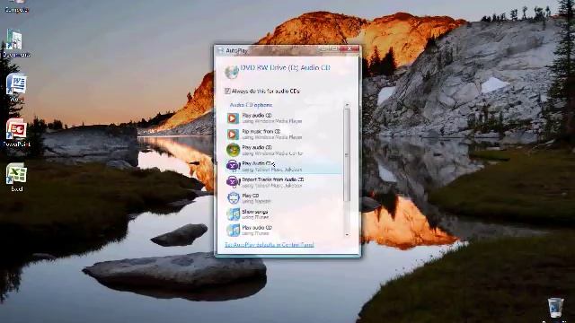Select Rip music from CD option

[x=284, y=134]
